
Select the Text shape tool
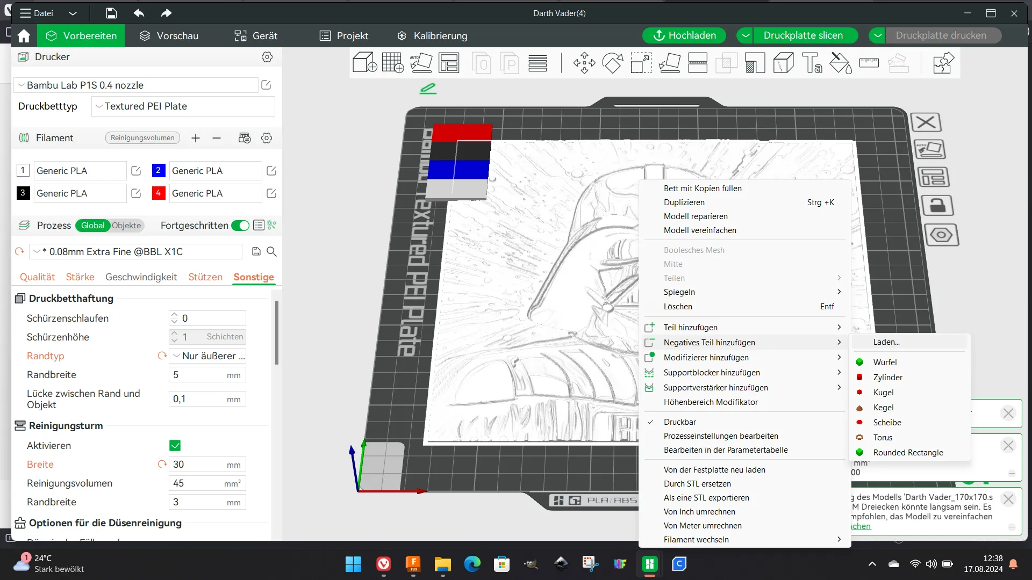[812, 63]
